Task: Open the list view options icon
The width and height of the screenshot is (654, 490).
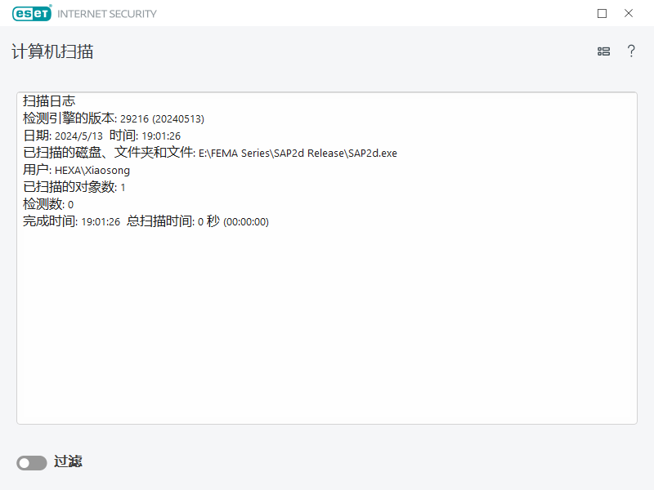Action: 603,51
